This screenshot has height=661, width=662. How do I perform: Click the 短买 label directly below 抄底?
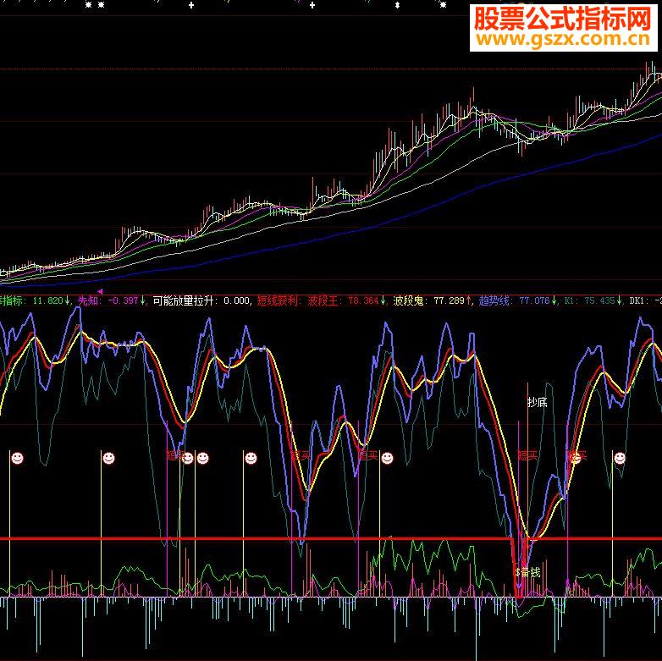pyautogui.click(x=527, y=456)
